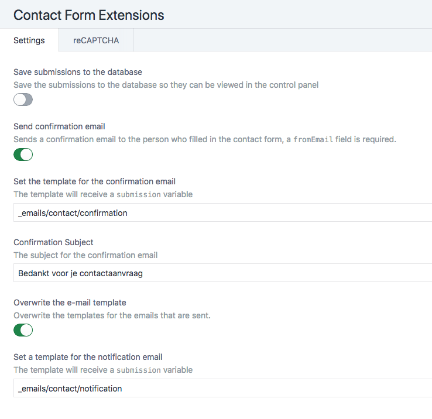This screenshot has height=419, width=432.
Task: Click the 'Send confirmation email' label
Action: point(59,126)
